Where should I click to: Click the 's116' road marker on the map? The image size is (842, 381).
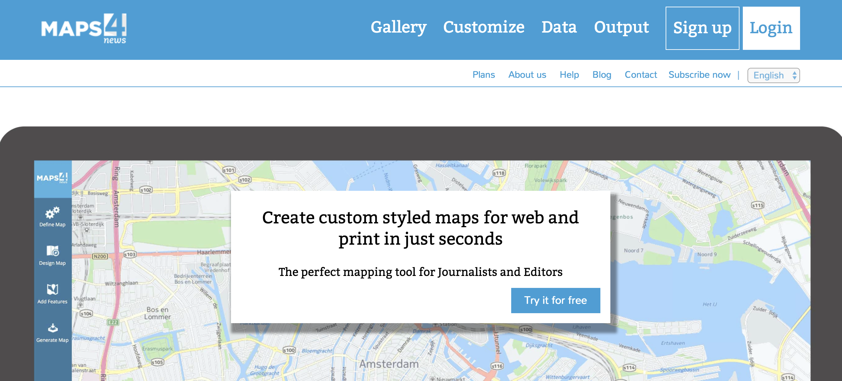coord(497,366)
